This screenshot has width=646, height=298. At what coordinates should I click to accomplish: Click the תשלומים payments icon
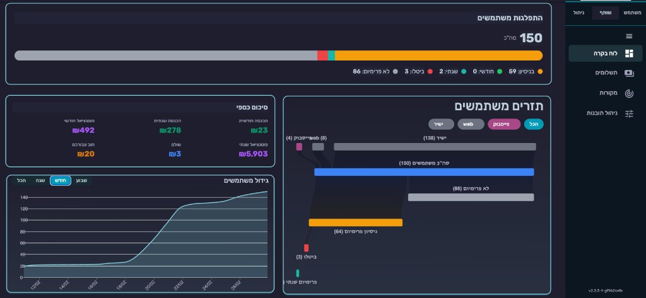pyautogui.click(x=628, y=73)
